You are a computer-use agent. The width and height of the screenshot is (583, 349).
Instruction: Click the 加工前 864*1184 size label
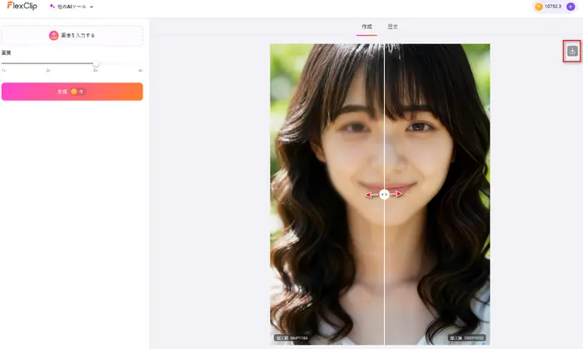point(291,338)
